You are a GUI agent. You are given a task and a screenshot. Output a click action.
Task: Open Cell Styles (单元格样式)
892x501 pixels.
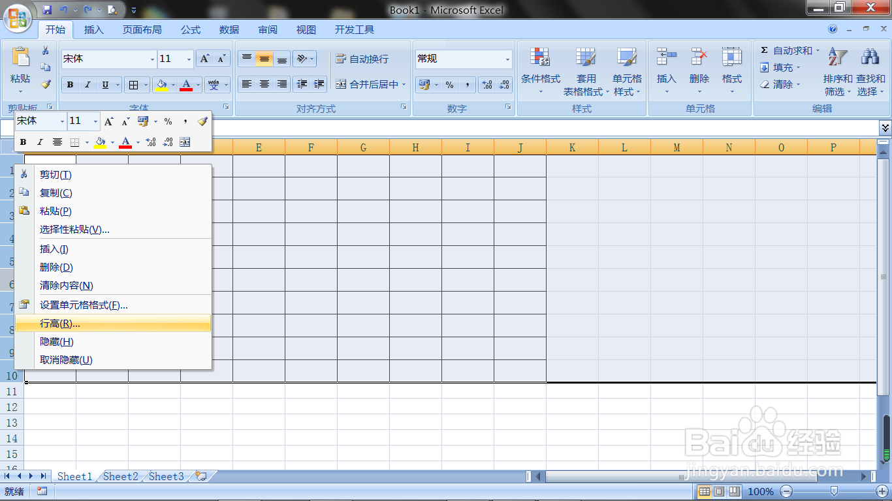(x=627, y=72)
